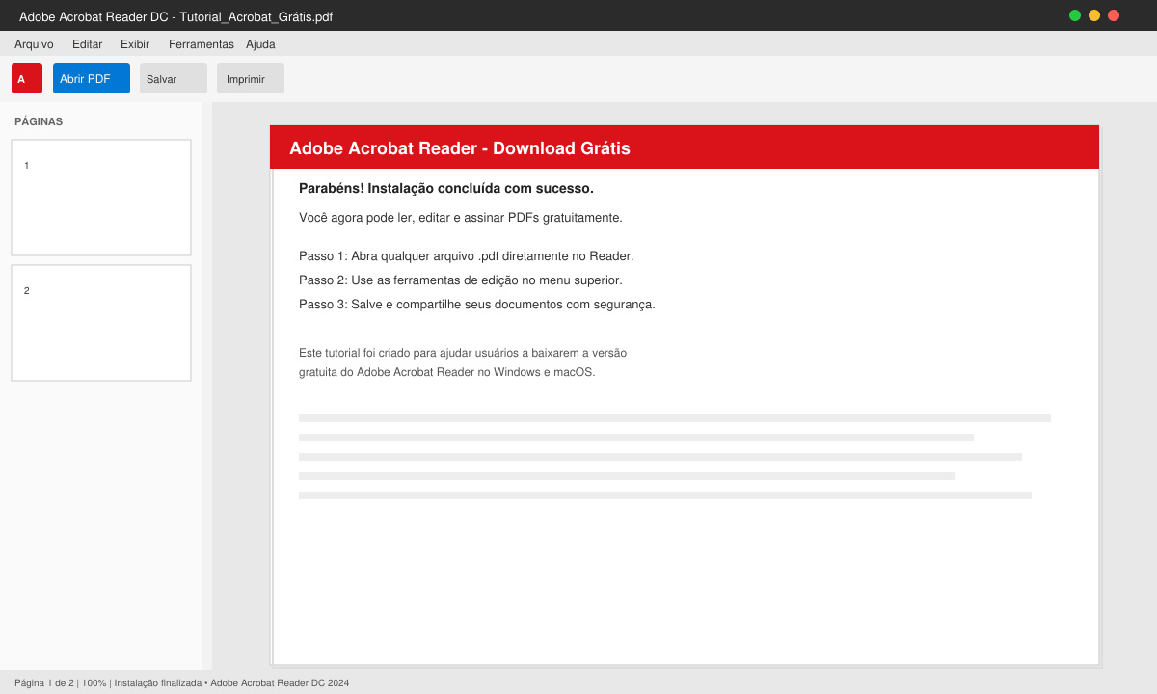The image size is (1157, 694).
Task: Open the Editar menu
Action: coord(87,44)
